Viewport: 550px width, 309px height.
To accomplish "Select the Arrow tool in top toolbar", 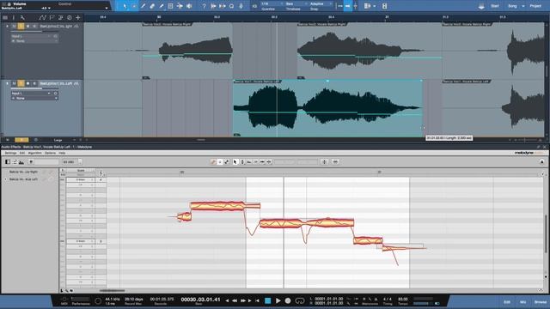I will (125, 6).
